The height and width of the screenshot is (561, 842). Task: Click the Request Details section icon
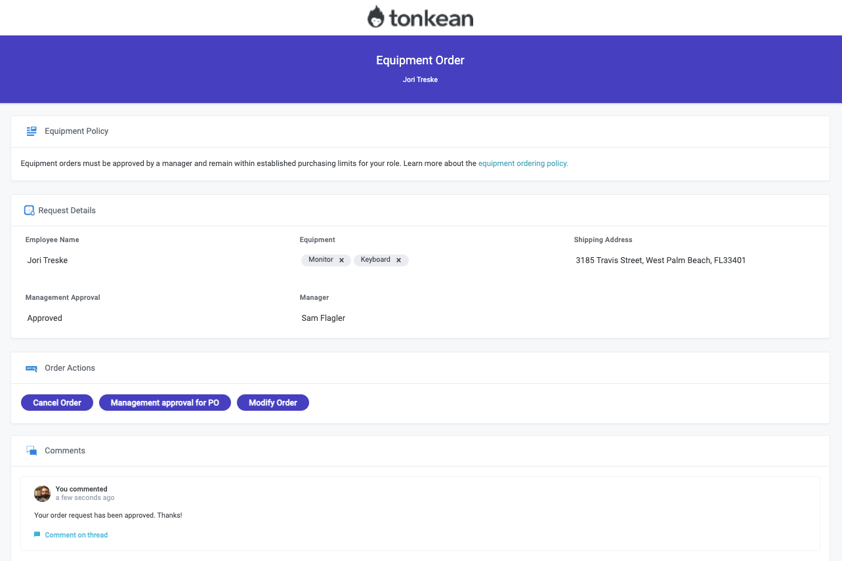(29, 211)
